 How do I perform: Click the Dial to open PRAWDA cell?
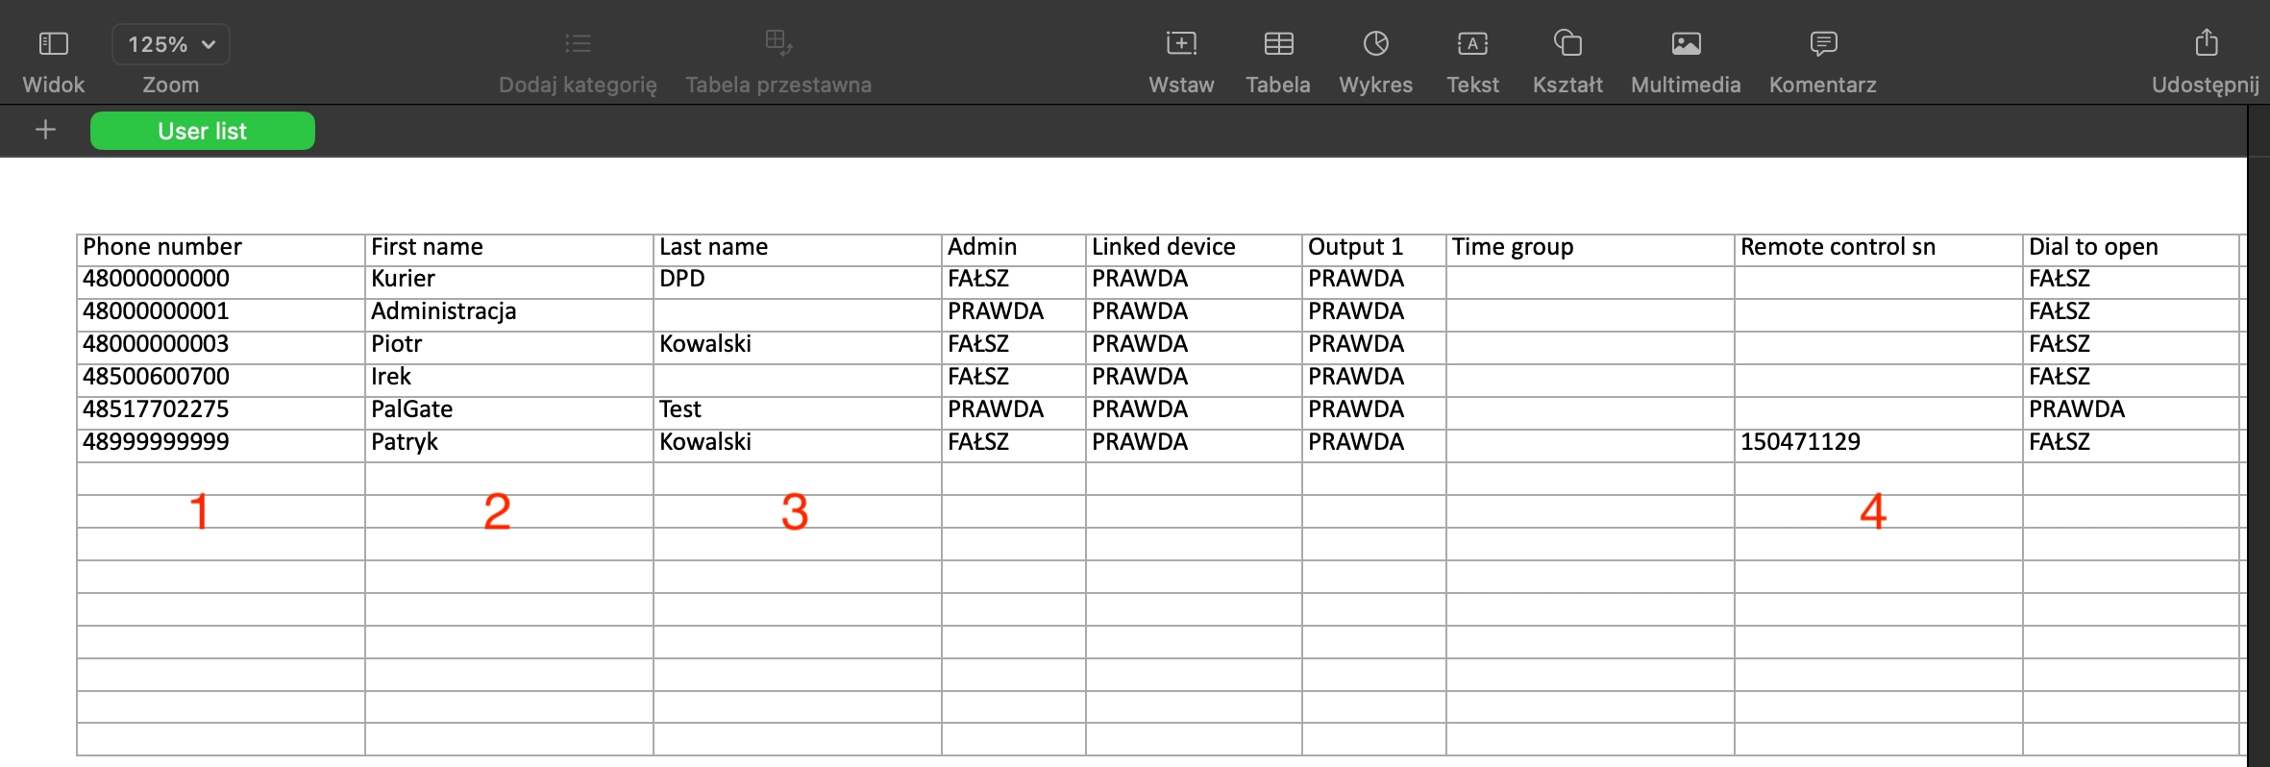click(x=2130, y=409)
